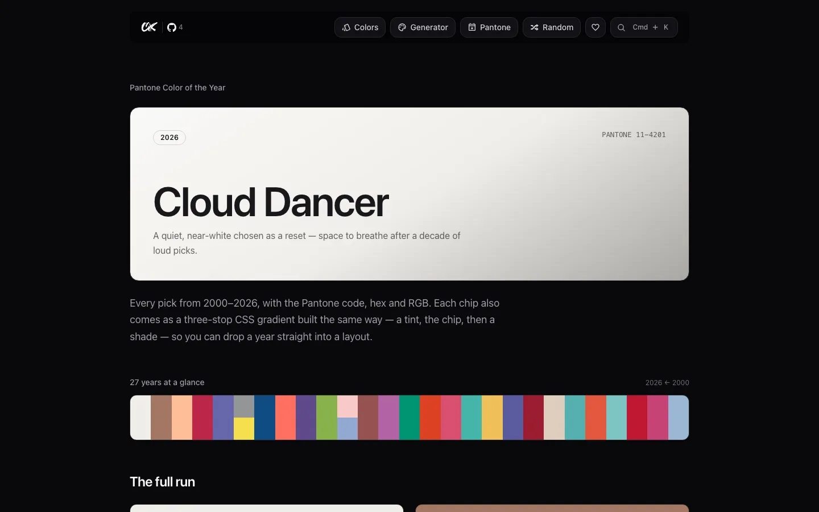819x512 pixels.
Task: Click 'The full run' heading
Action: click(x=162, y=482)
